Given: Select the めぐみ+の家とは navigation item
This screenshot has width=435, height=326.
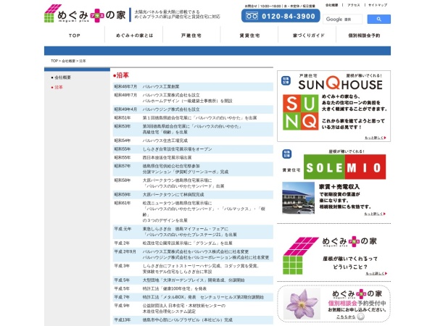Looking at the screenshot, I should (x=134, y=35).
